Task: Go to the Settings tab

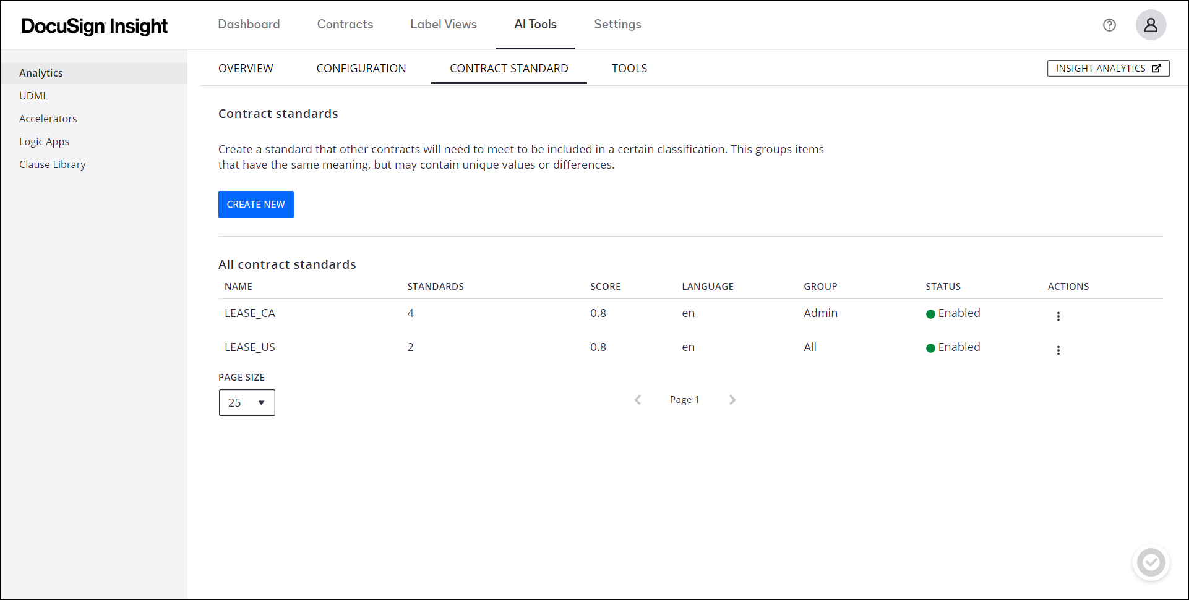Action: pyautogui.click(x=617, y=24)
